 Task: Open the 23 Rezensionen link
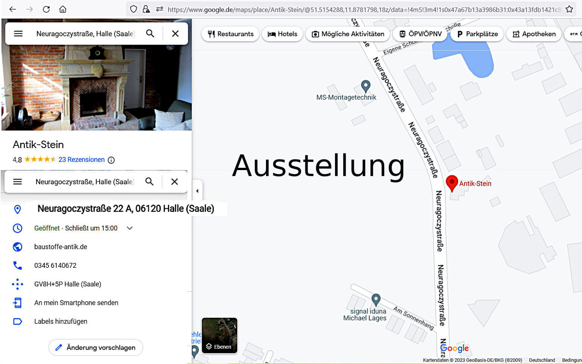(x=81, y=159)
